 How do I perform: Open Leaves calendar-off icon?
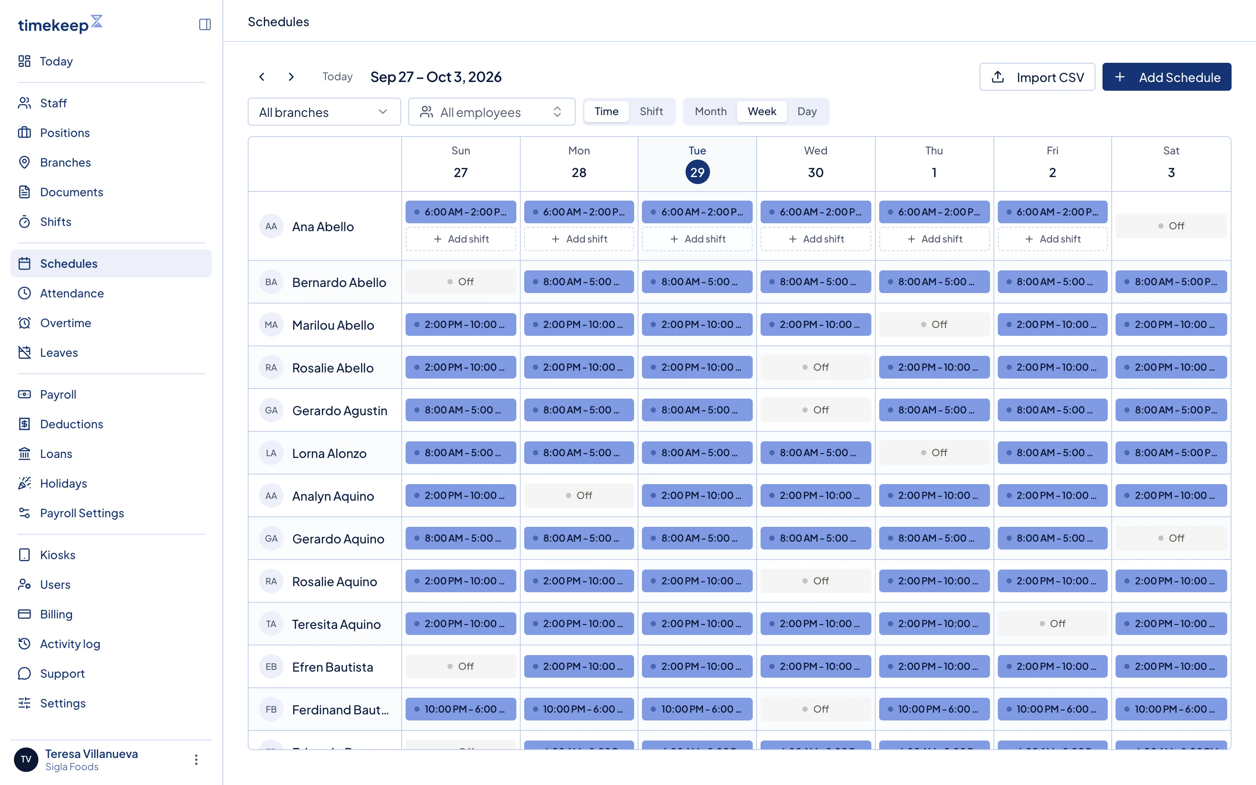24,352
